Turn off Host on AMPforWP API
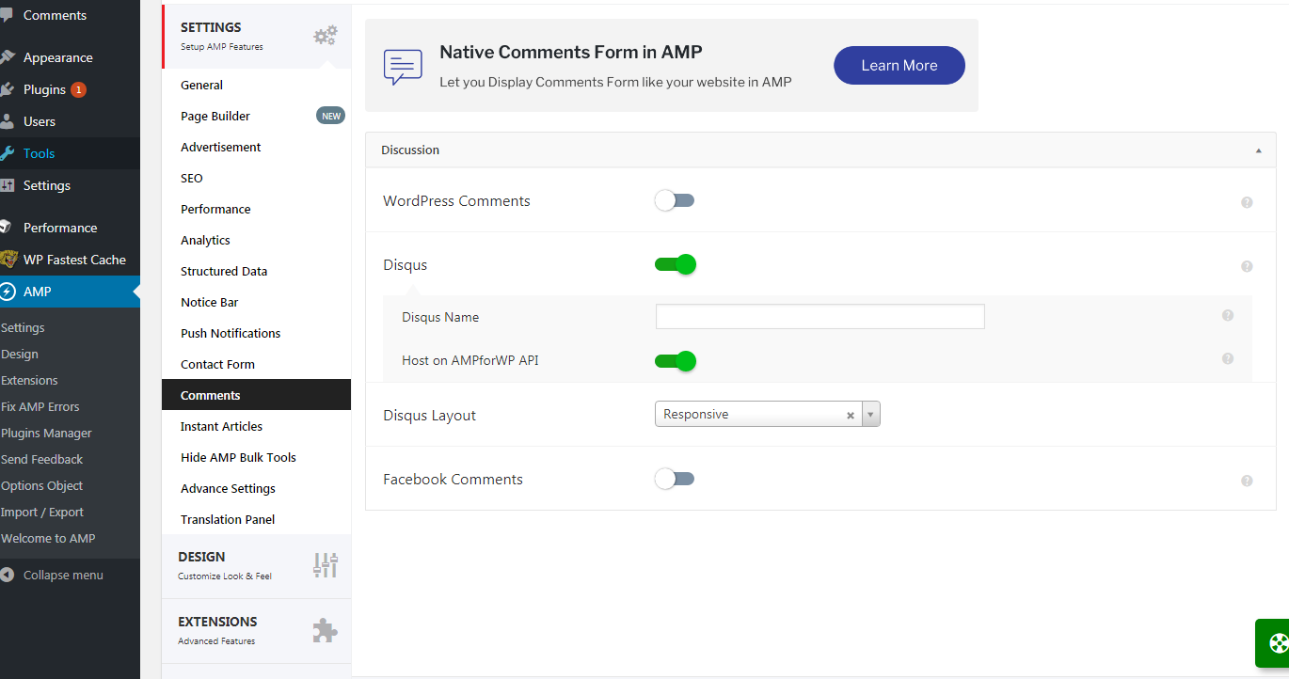1289x679 pixels. [675, 360]
